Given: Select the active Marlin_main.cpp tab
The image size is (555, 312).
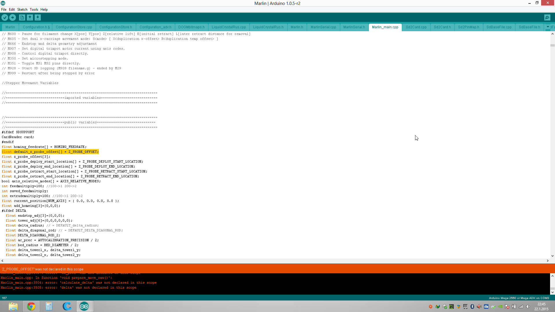Looking at the screenshot, I should [x=385, y=27].
